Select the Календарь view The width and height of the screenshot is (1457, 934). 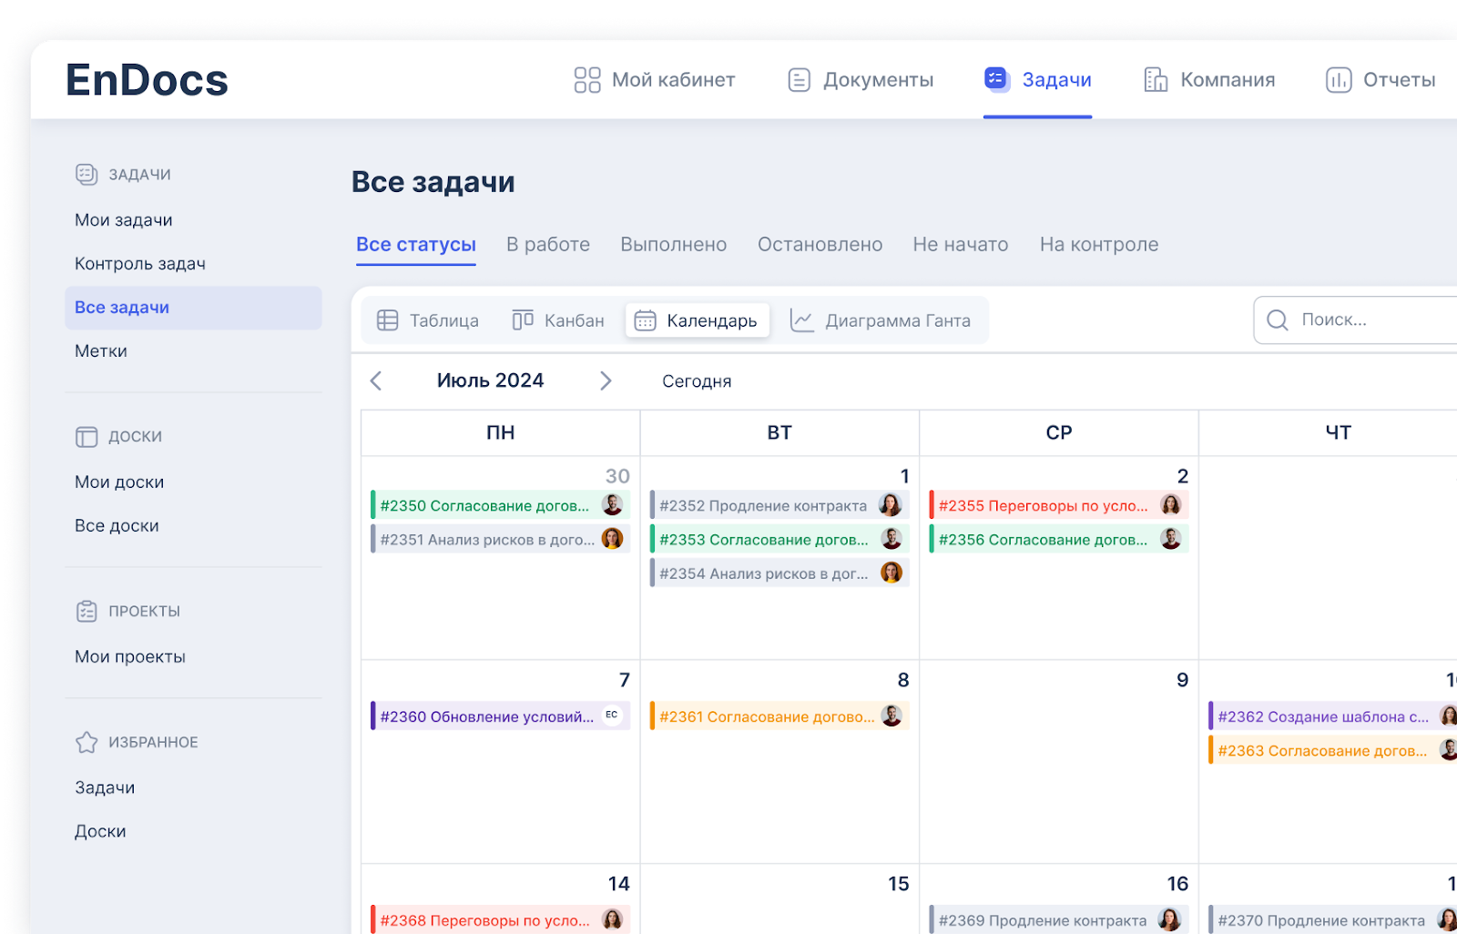[x=698, y=320]
